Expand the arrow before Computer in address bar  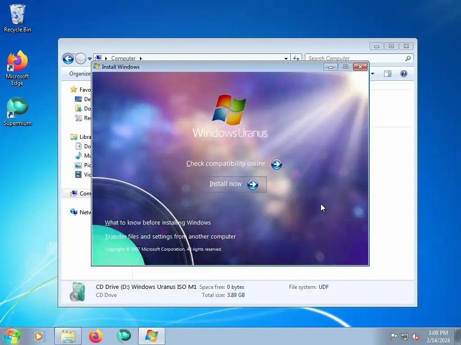106,58
